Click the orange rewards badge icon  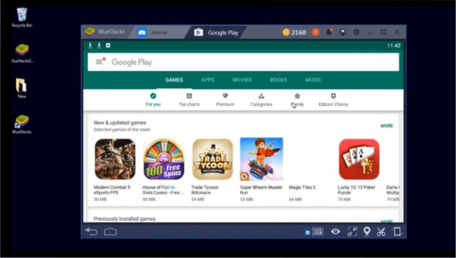click(x=315, y=32)
